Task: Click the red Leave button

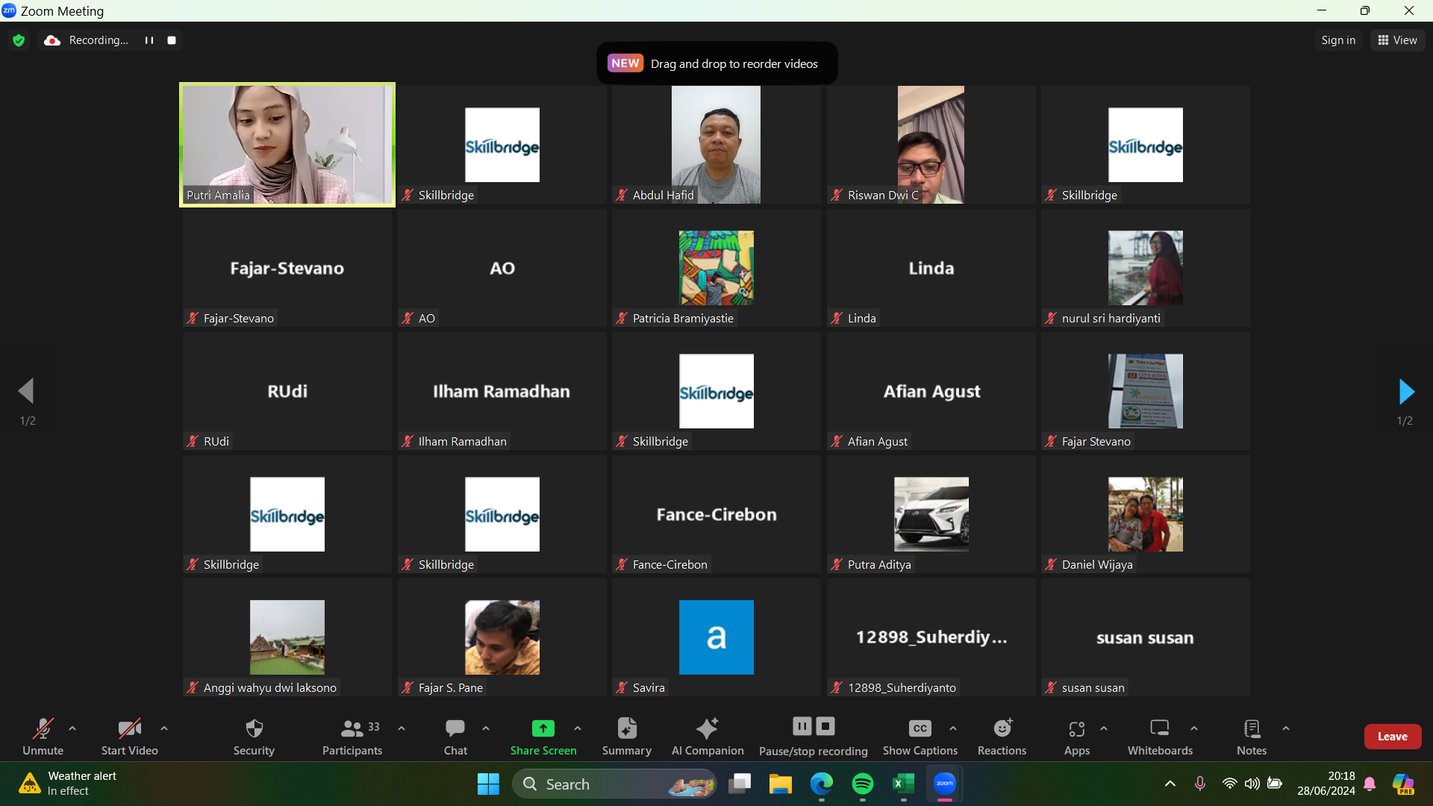Action: tap(1392, 737)
